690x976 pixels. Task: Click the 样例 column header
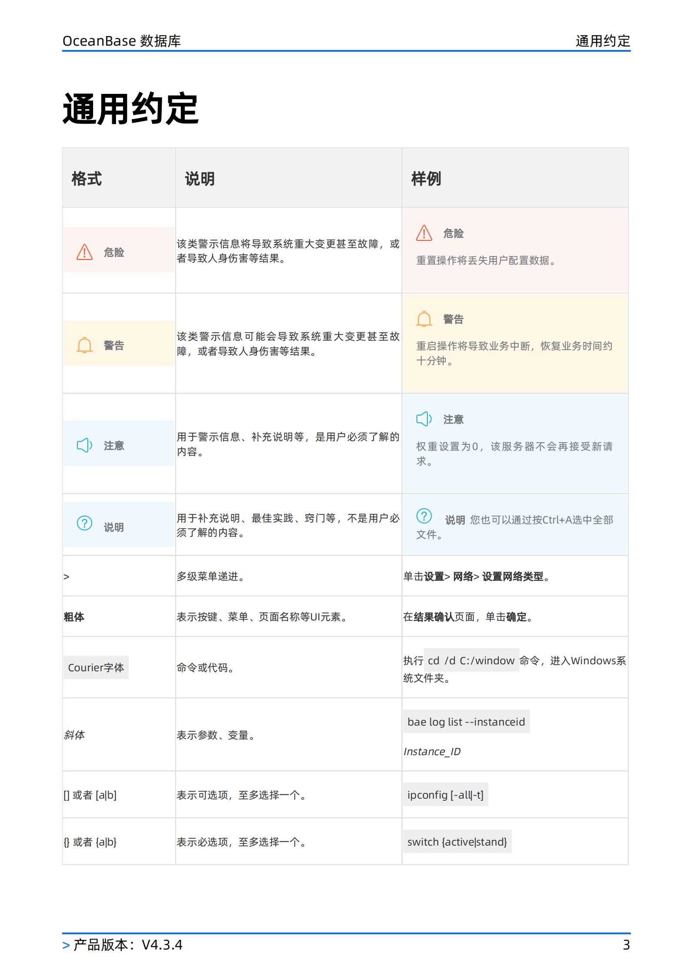tap(426, 179)
